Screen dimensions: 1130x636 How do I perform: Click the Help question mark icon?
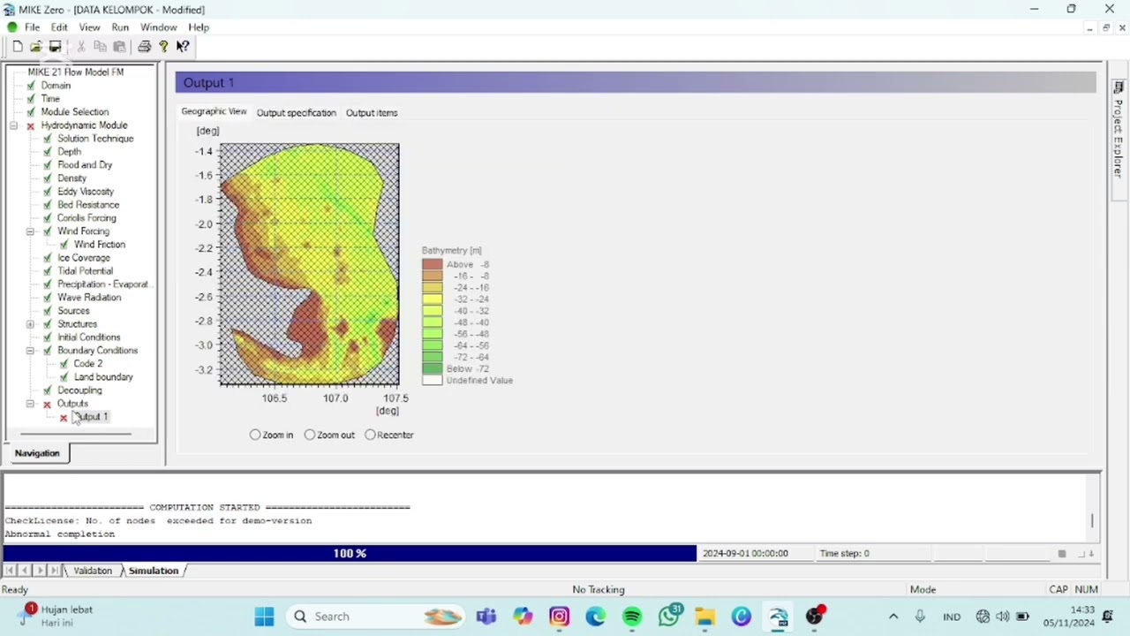(163, 46)
